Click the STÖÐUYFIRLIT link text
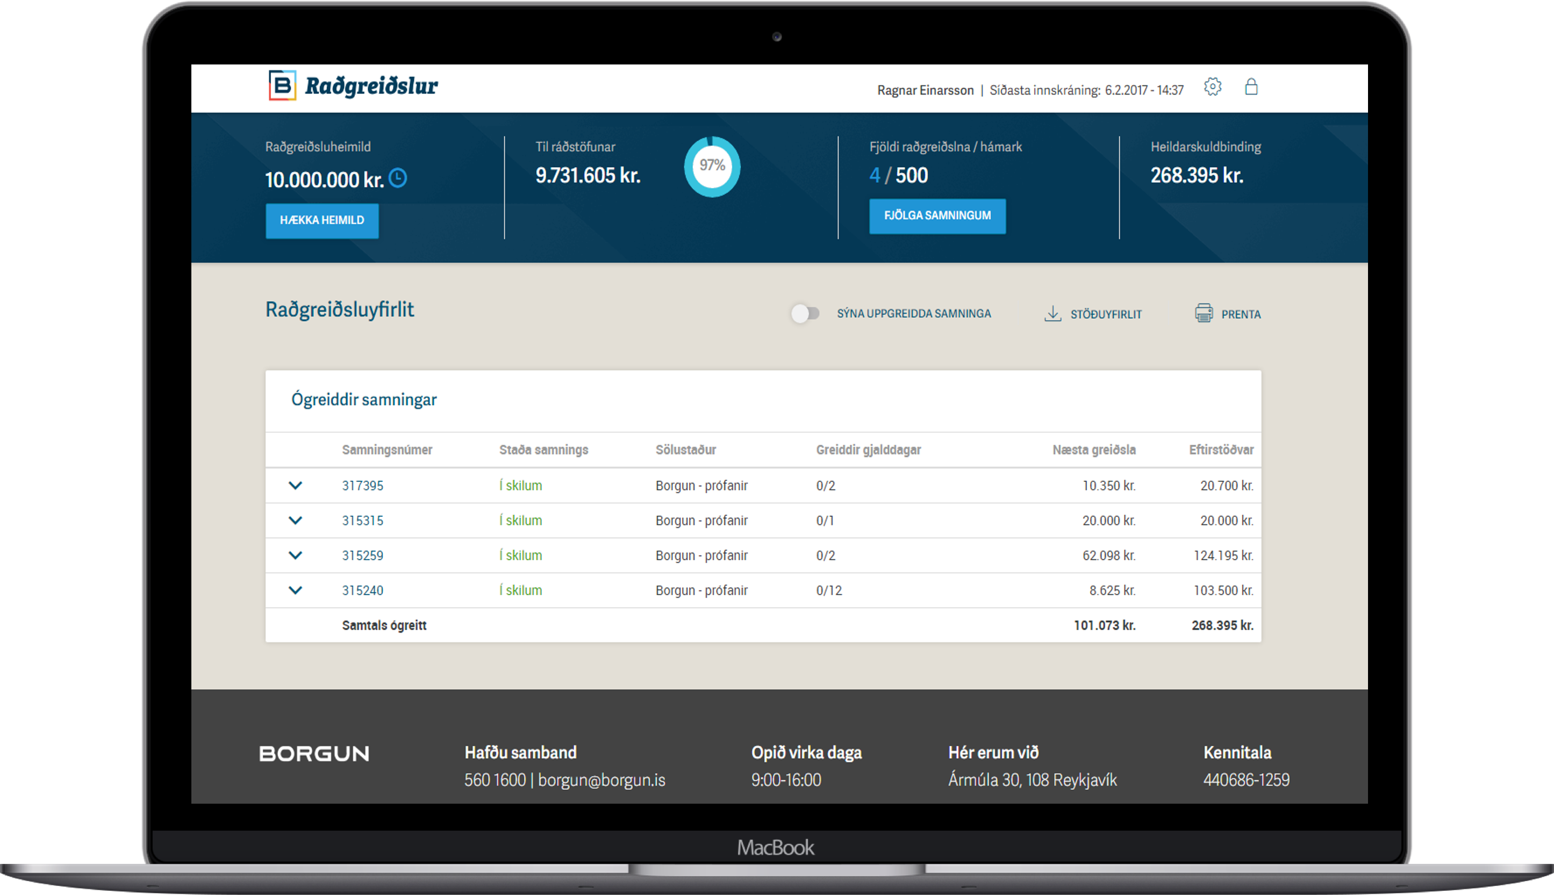Image resolution: width=1554 pixels, height=895 pixels. tap(1106, 314)
